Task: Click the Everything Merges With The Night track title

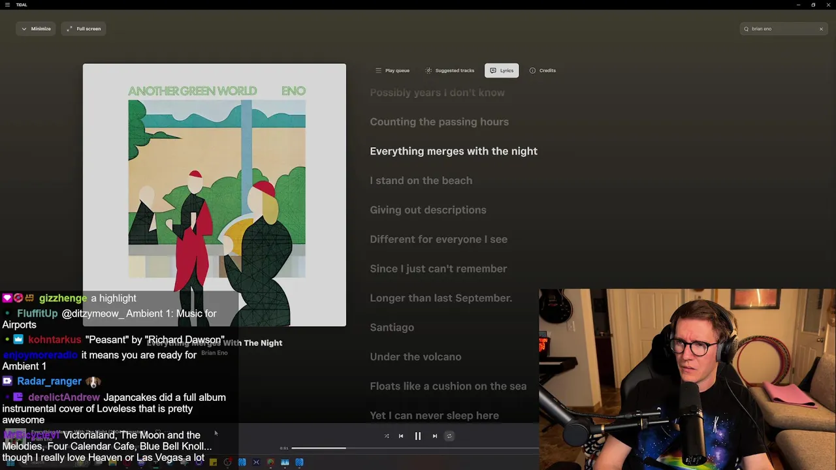Action: (x=214, y=343)
